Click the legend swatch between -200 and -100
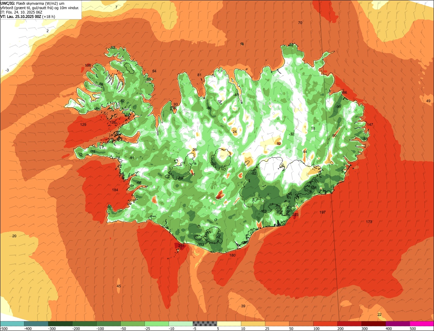 point(84,324)
